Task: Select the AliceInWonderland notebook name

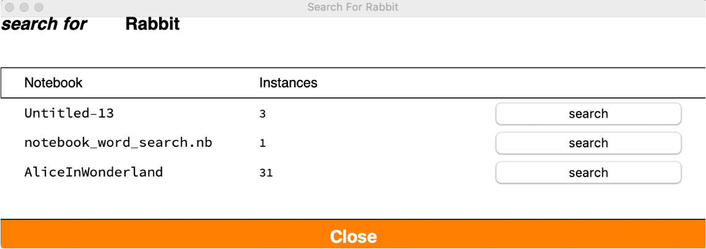Action: point(94,172)
